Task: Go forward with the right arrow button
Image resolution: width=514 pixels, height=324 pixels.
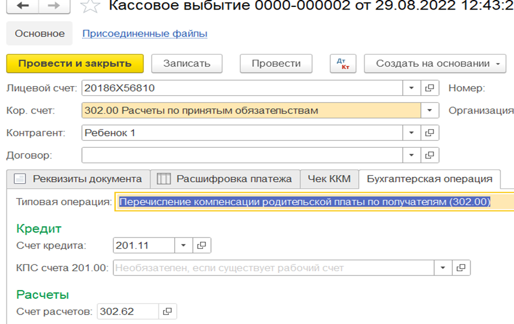Action: [x=54, y=6]
